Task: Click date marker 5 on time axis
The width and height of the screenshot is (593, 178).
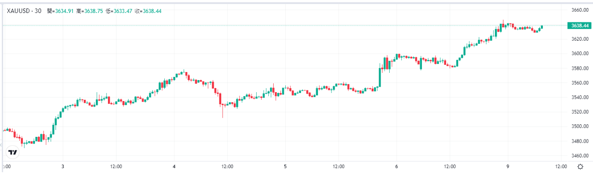Action: [285, 166]
